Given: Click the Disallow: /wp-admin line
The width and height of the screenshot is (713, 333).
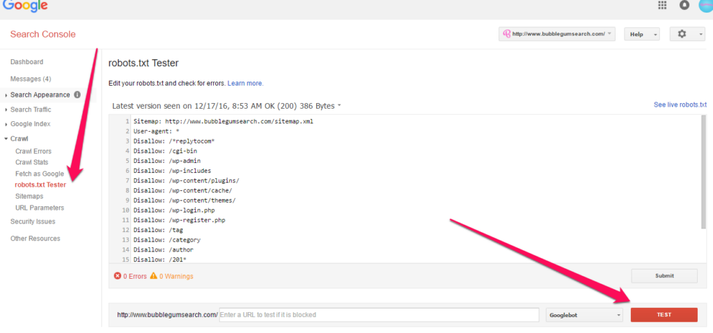Looking at the screenshot, I should (x=167, y=161).
